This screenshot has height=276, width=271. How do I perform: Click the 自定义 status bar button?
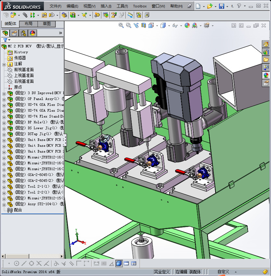[223, 272]
